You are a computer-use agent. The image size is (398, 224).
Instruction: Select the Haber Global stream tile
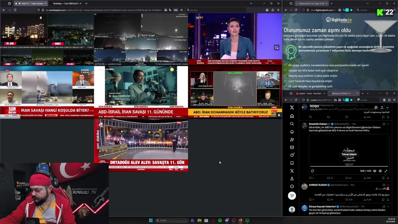point(141,92)
